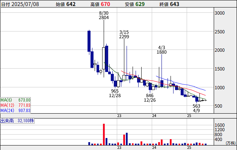Click the (万株) volume unit label
The height and width of the screenshot is (150, 237).
tap(231, 143)
